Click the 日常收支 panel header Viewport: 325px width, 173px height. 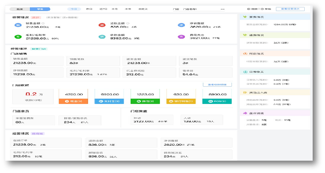pyautogui.click(x=275, y=72)
